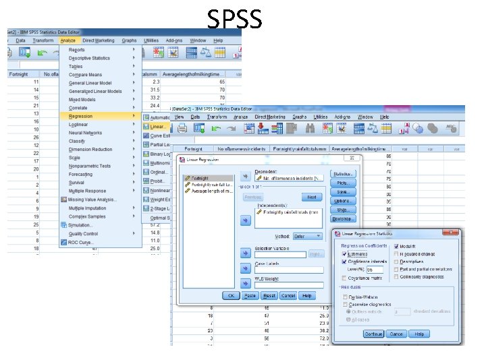
Task: Move variable to Dependent with arrow button
Action: pyautogui.click(x=246, y=177)
